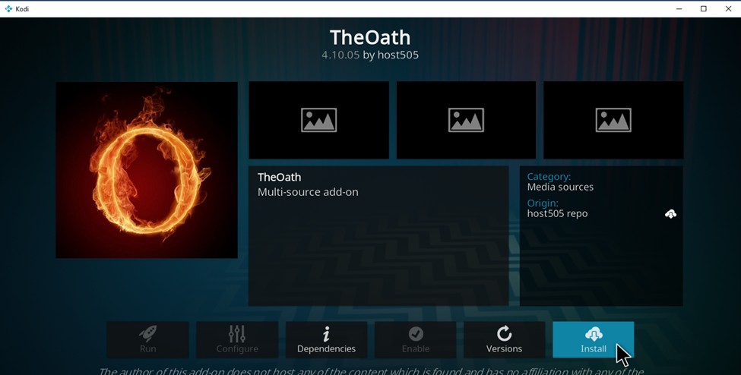The height and width of the screenshot is (375, 741).
Task: Click the Install button
Action: point(593,339)
